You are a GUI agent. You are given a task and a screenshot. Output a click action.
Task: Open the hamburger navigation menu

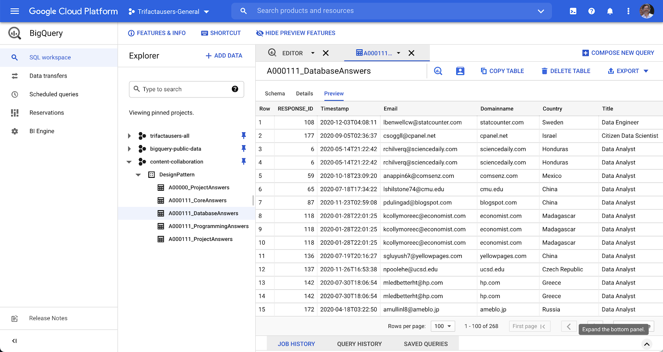(x=15, y=11)
